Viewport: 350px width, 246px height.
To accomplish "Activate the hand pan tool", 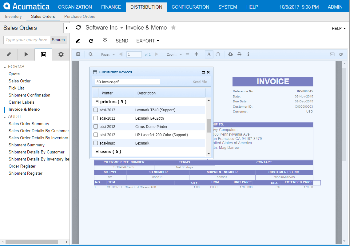I will [218, 54].
